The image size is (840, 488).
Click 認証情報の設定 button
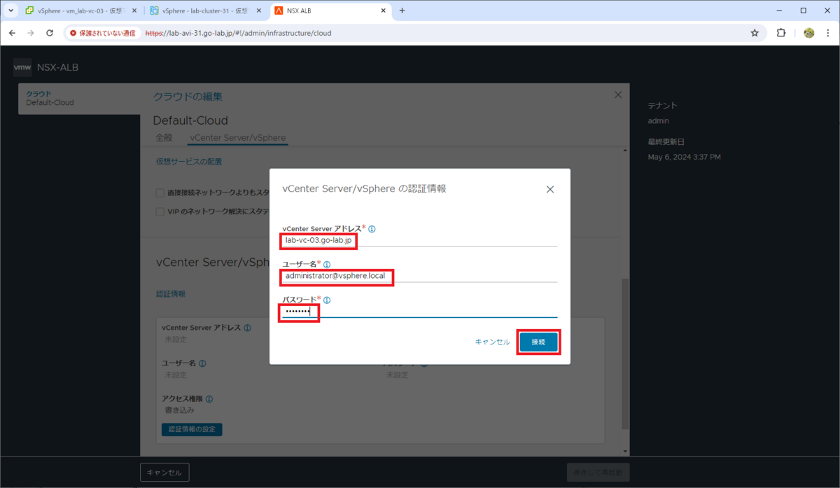coord(192,429)
